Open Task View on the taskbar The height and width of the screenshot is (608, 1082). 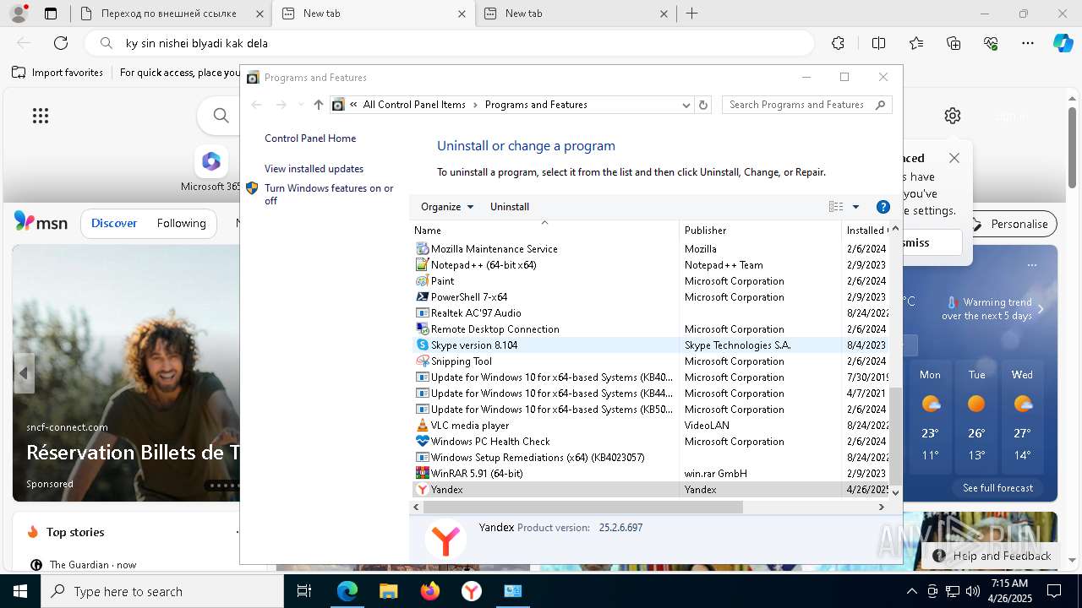coord(305,591)
